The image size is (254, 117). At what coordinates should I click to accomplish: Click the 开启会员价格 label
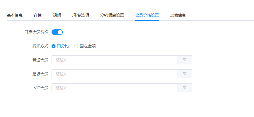tap(36, 32)
